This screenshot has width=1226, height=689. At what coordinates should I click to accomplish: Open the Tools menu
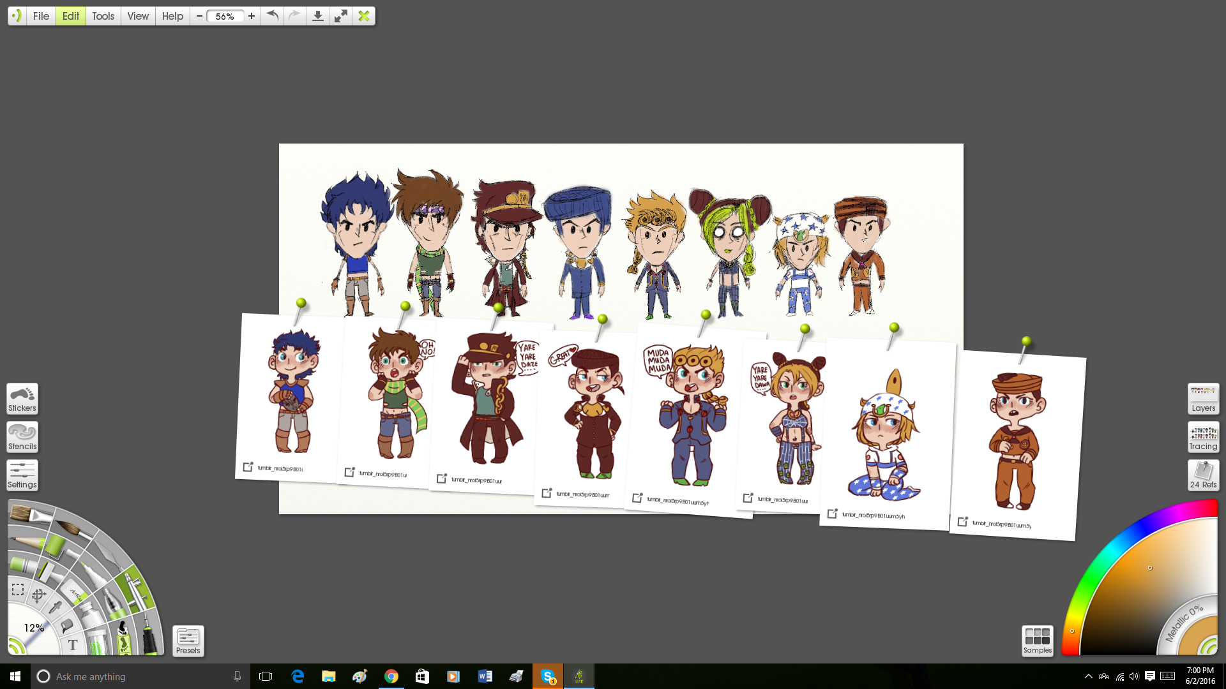103,16
